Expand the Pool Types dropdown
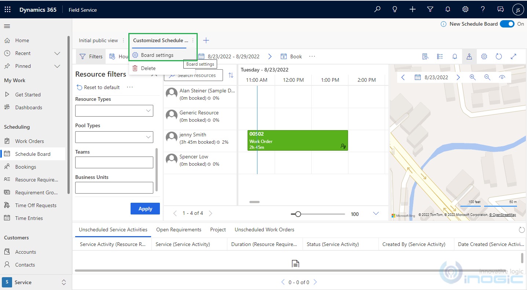 (114, 137)
